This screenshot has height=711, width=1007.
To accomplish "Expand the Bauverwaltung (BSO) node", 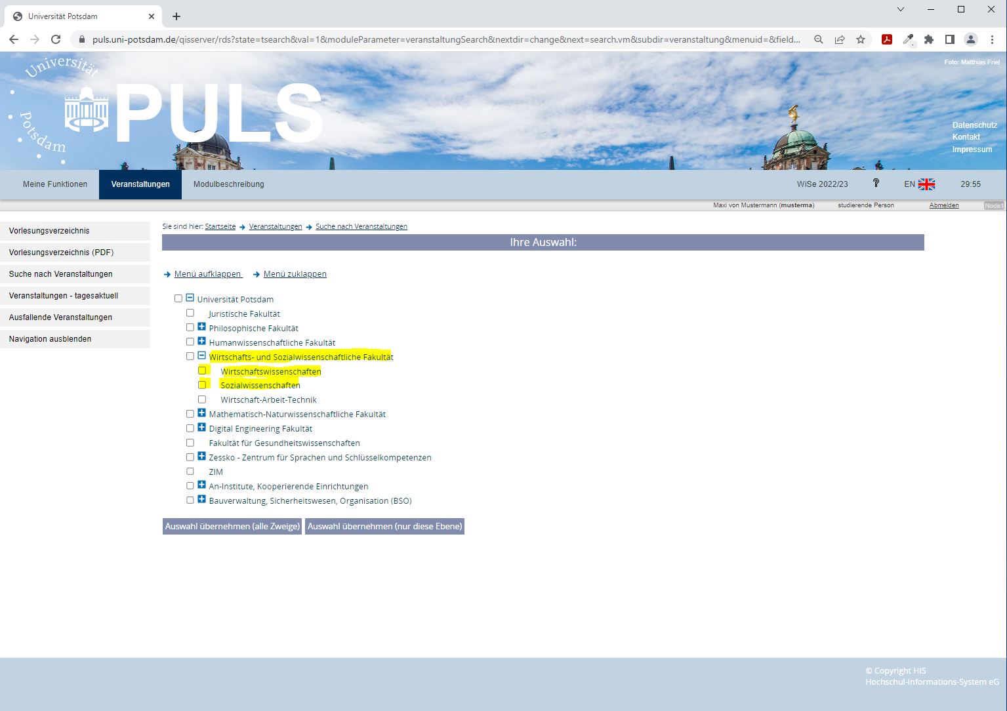I will 202,500.
